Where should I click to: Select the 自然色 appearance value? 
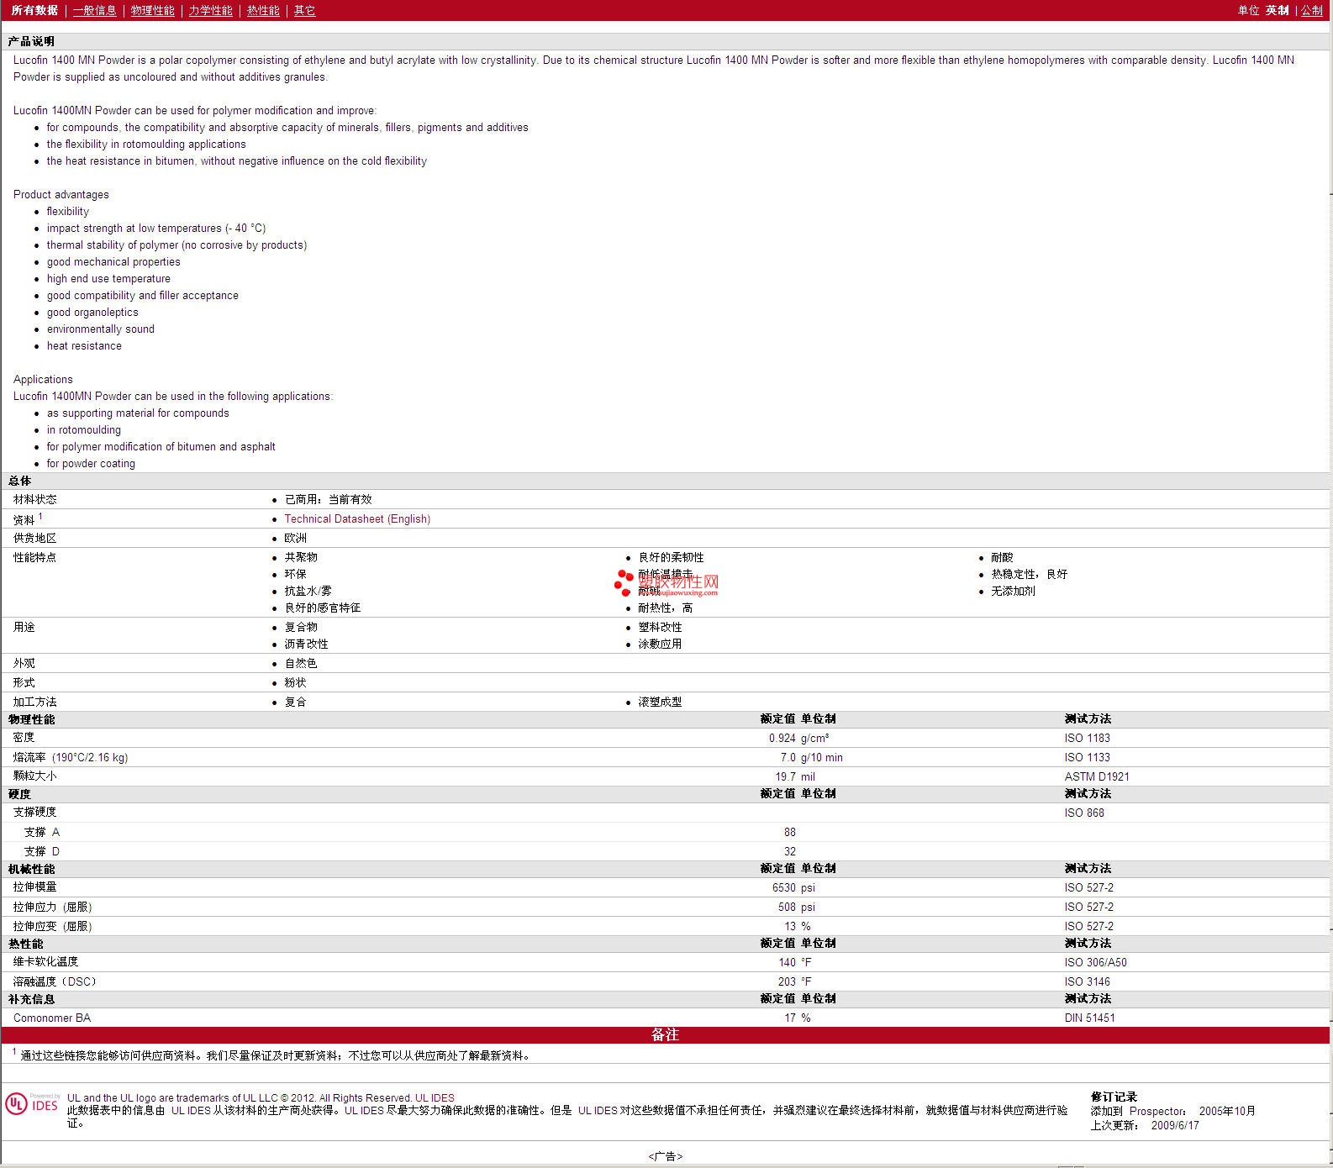pos(301,663)
